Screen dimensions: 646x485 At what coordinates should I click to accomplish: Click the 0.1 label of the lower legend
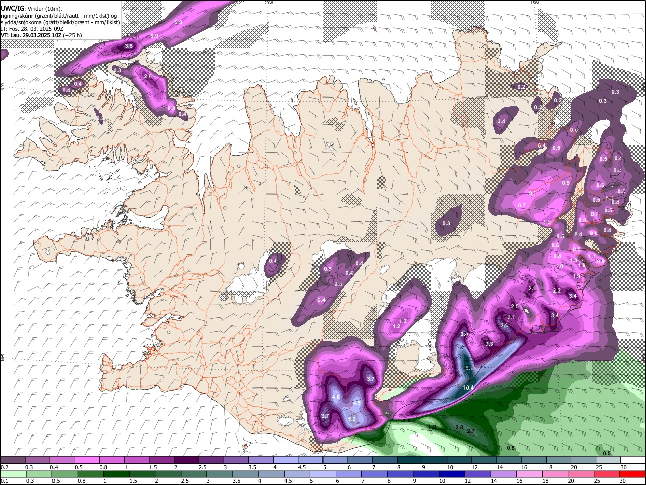5,481
